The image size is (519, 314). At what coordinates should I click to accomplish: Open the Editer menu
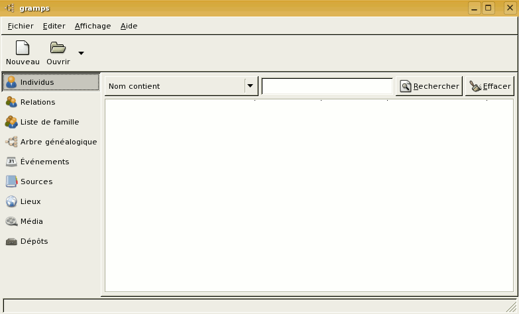(54, 26)
